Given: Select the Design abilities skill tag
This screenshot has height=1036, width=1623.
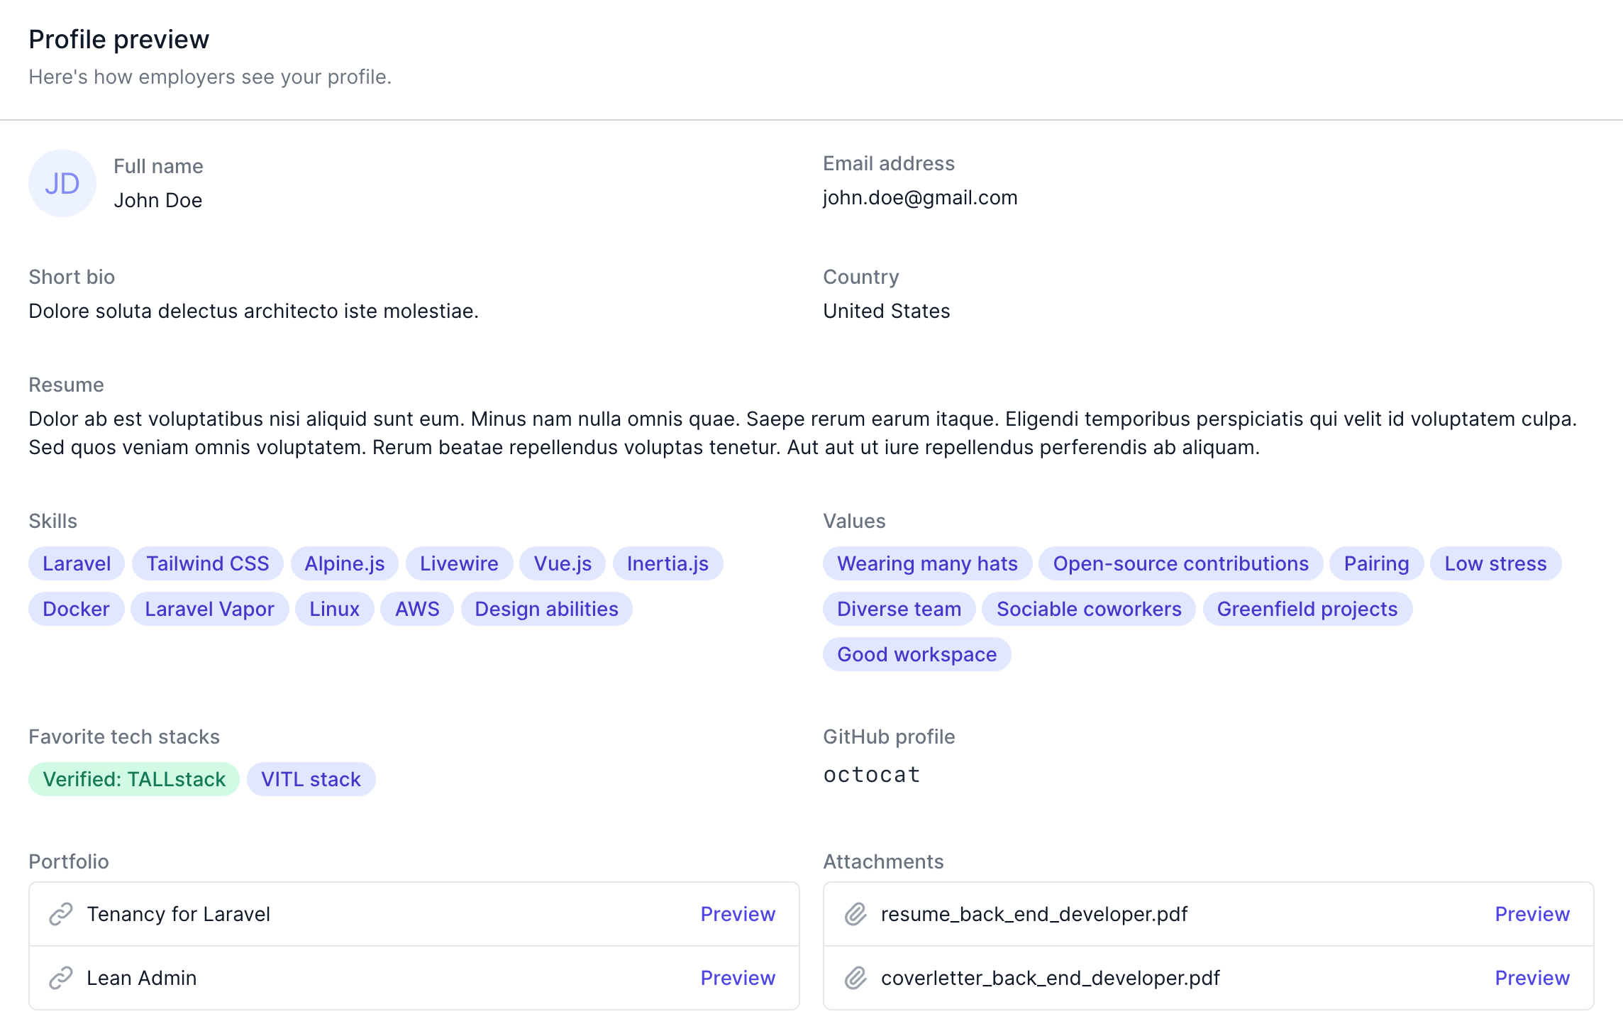Looking at the screenshot, I should tap(546, 609).
